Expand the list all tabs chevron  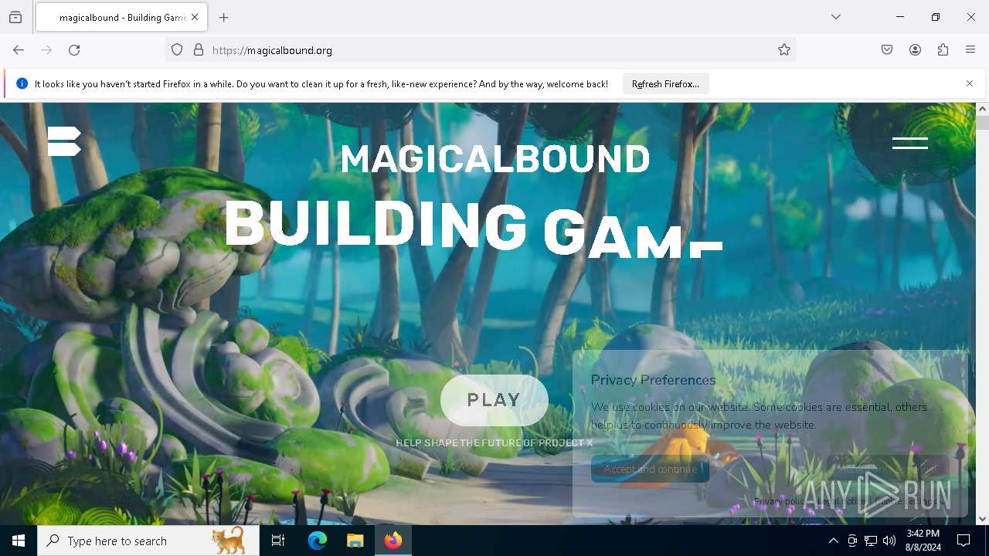pos(836,17)
